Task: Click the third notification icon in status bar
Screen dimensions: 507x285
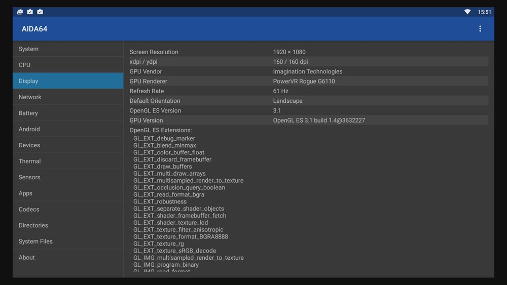Action: point(40,12)
